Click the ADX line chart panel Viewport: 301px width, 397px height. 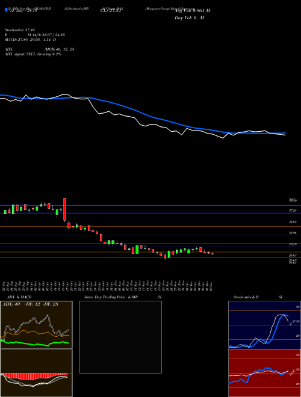coord(36,325)
